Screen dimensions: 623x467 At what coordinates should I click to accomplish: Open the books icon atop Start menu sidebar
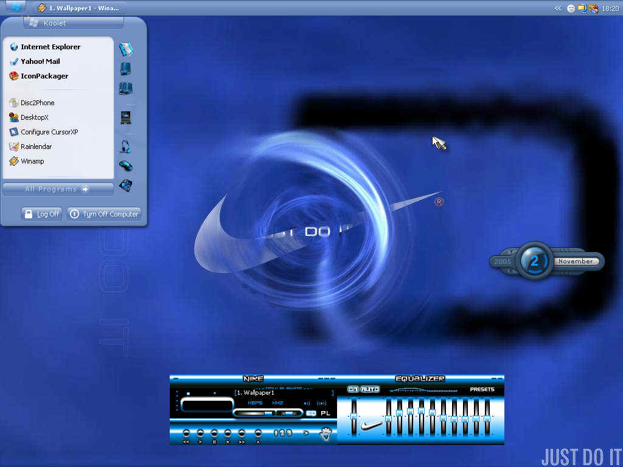pos(126,50)
